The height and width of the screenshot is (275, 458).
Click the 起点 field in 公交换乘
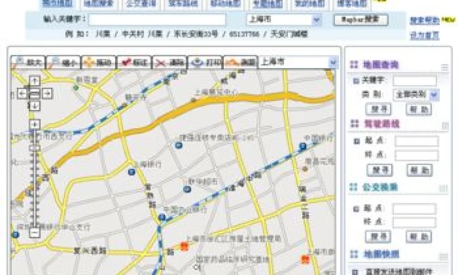click(x=414, y=209)
